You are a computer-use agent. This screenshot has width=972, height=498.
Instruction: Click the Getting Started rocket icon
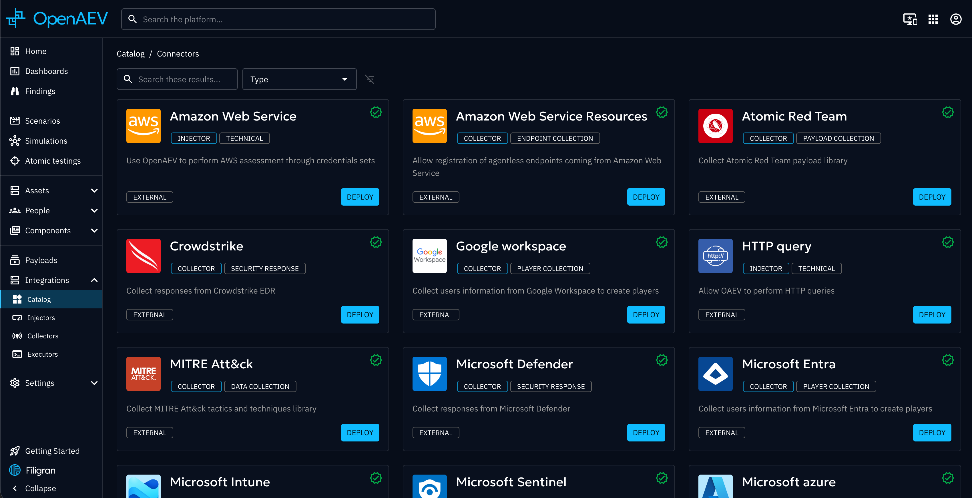(x=15, y=451)
